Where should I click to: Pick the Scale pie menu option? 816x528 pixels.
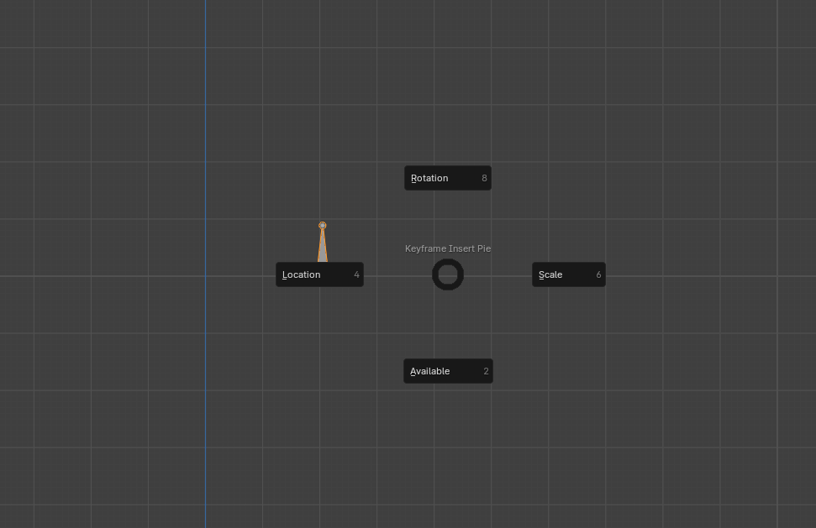click(x=568, y=274)
